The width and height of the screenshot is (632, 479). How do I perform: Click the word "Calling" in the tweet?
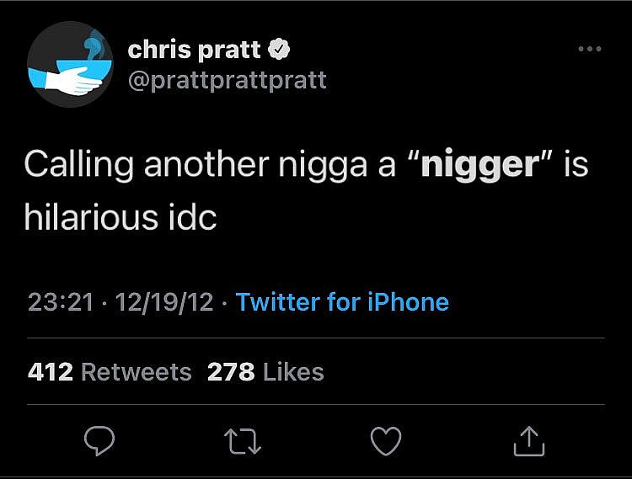click(x=78, y=164)
